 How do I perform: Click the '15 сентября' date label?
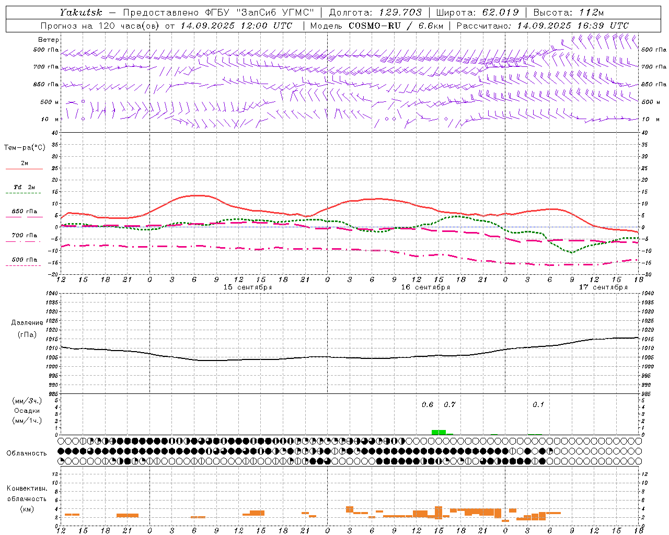click(x=248, y=287)
